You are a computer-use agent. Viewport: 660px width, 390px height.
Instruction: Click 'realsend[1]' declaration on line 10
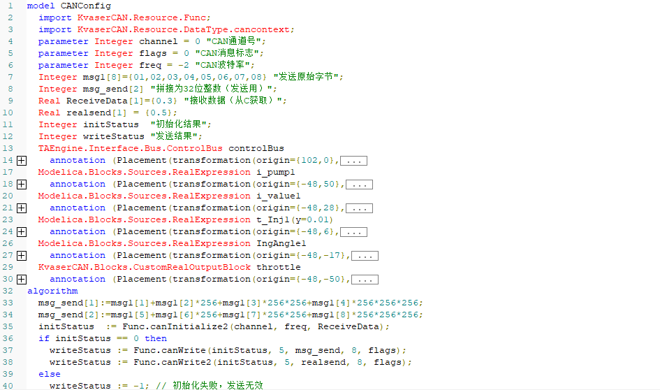coord(96,113)
